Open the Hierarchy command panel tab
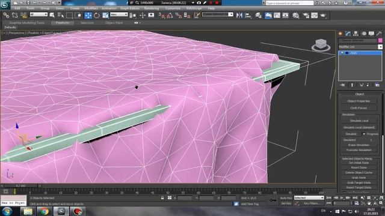The height and width of the screenshot is (216, 385). [x=356, y=34]
